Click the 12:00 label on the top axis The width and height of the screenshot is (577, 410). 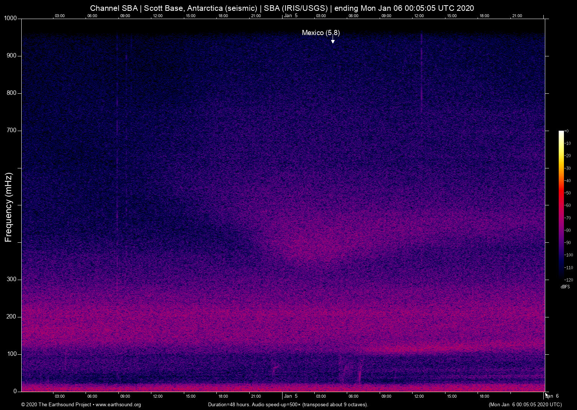pos(158,16)
